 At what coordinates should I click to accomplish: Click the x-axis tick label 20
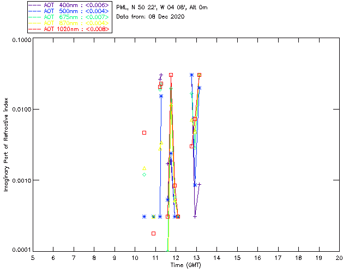(x=339, y=258)
